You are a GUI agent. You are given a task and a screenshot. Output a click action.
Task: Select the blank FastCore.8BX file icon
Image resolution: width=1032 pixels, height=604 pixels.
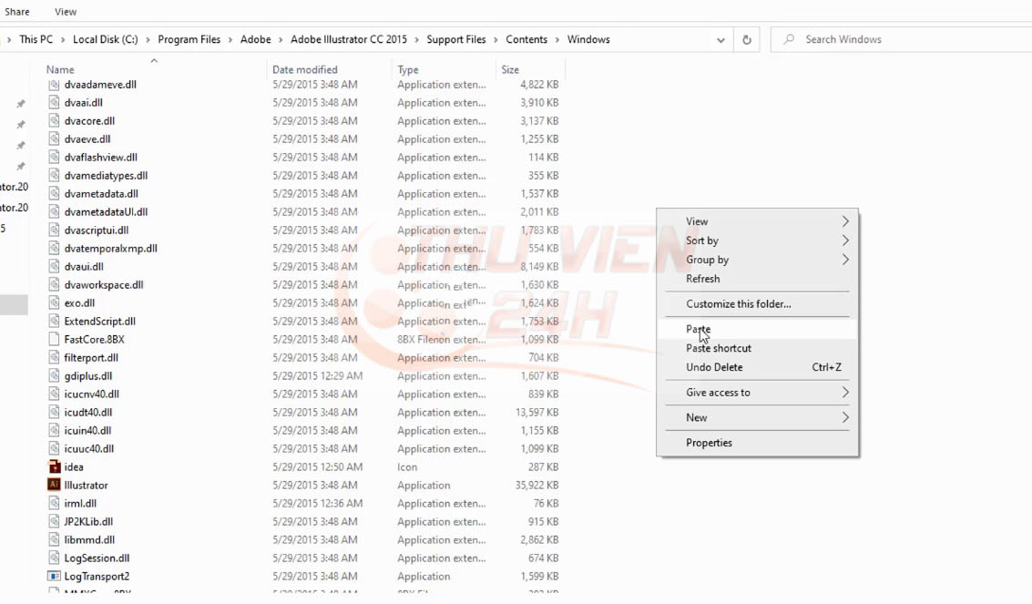[x=54, y=340]
